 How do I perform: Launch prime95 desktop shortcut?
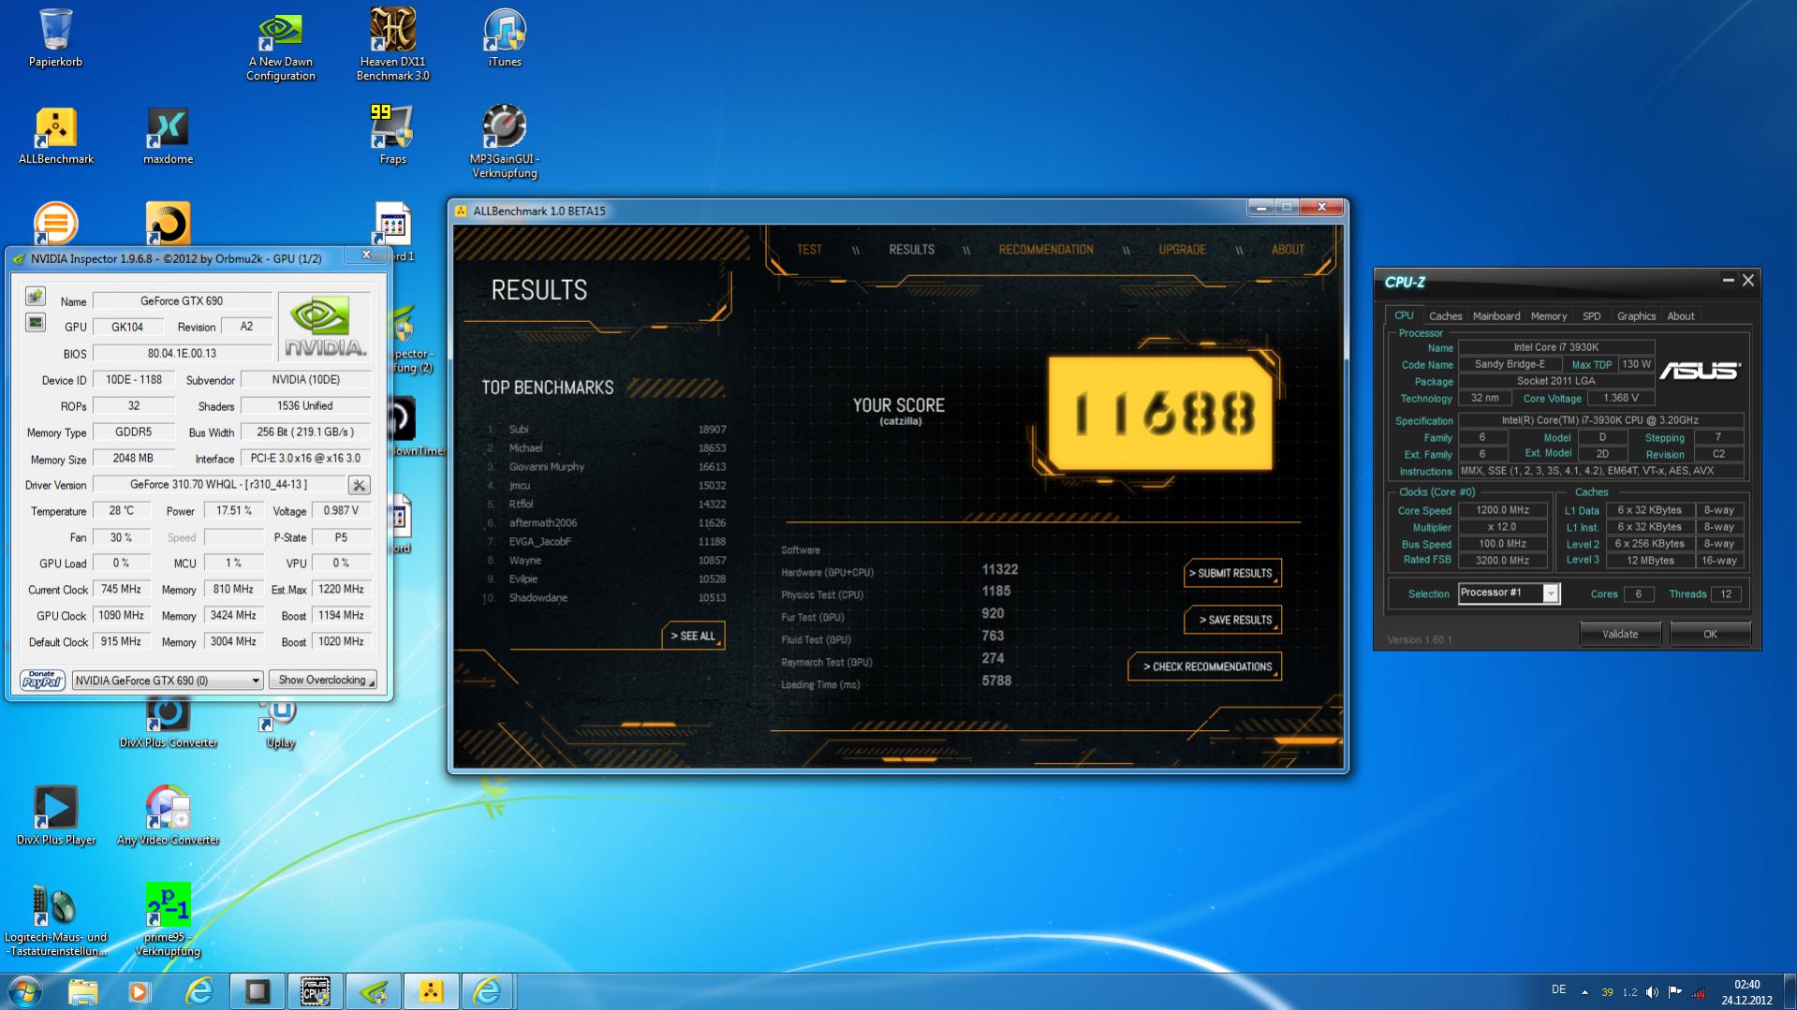[x=168, y=920]
